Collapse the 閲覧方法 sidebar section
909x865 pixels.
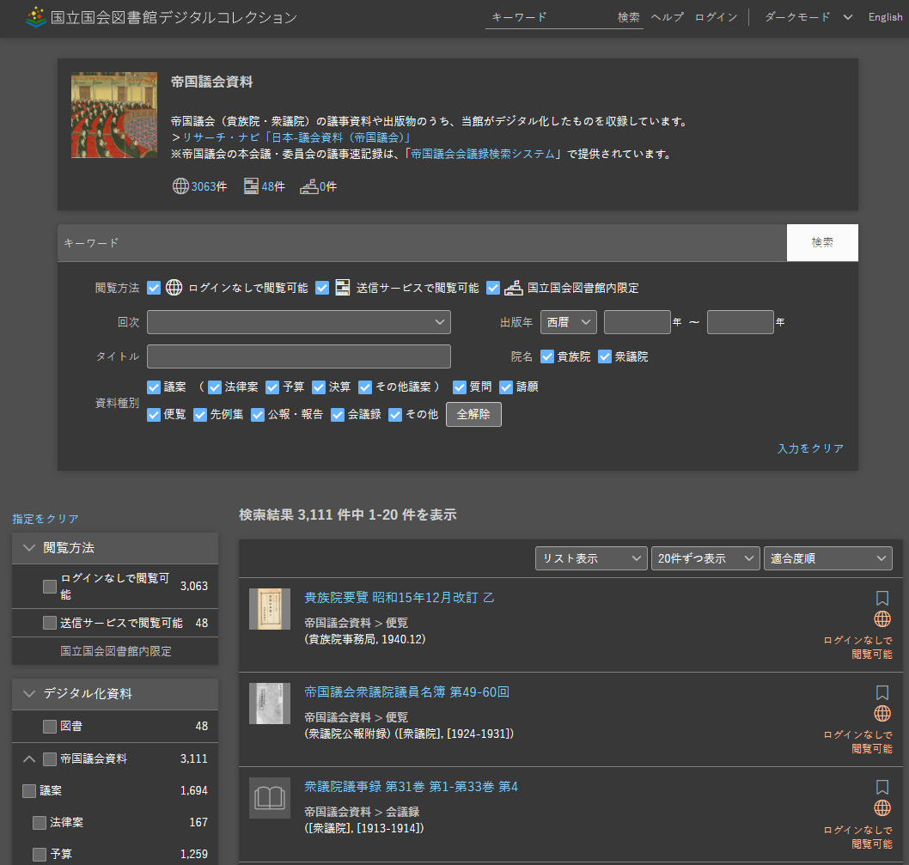[30, 548]
